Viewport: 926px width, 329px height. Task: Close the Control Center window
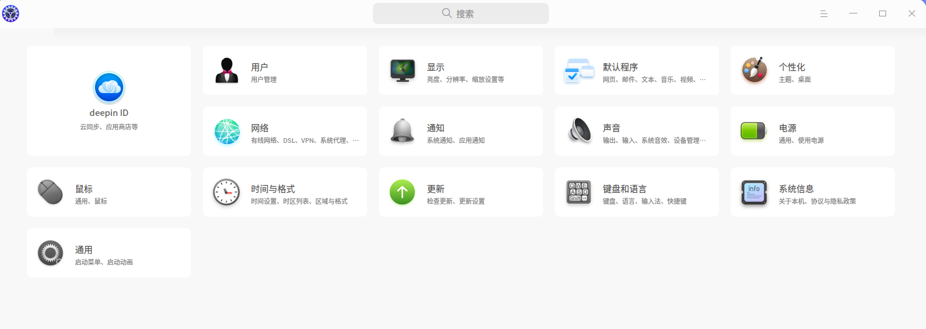pyautogui.click(x=912, y=13)
